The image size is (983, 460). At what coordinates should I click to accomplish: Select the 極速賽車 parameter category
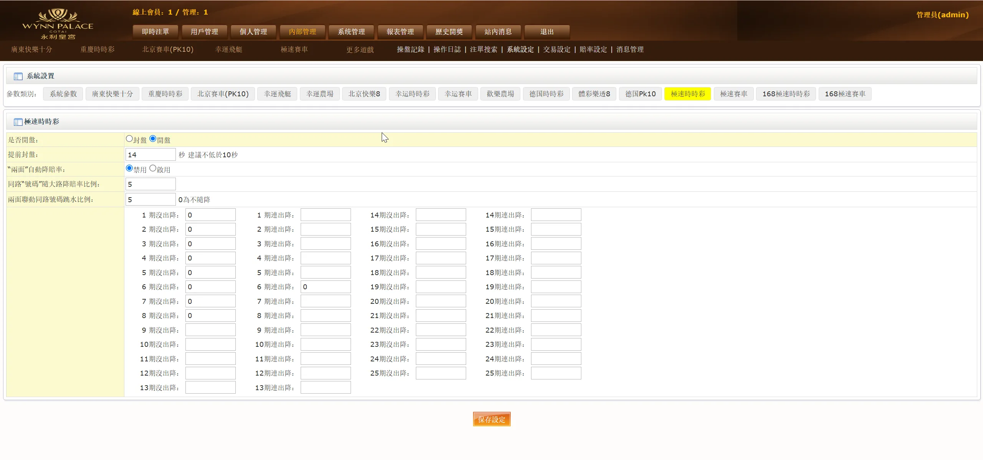pyautogui.click(x=733, y=94)
